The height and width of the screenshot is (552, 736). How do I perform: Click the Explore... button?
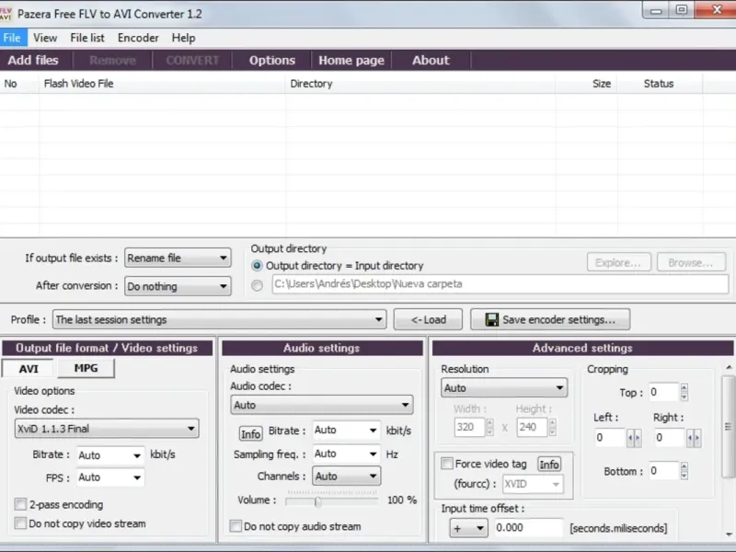click(618, 262)
